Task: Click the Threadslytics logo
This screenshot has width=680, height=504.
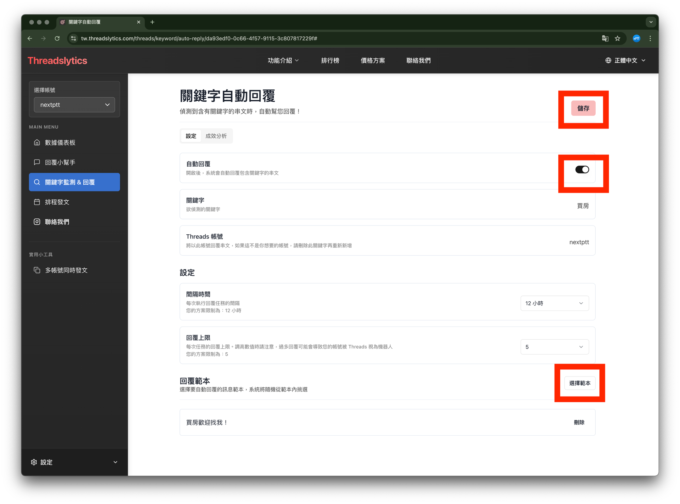Action: click(57, 61)
